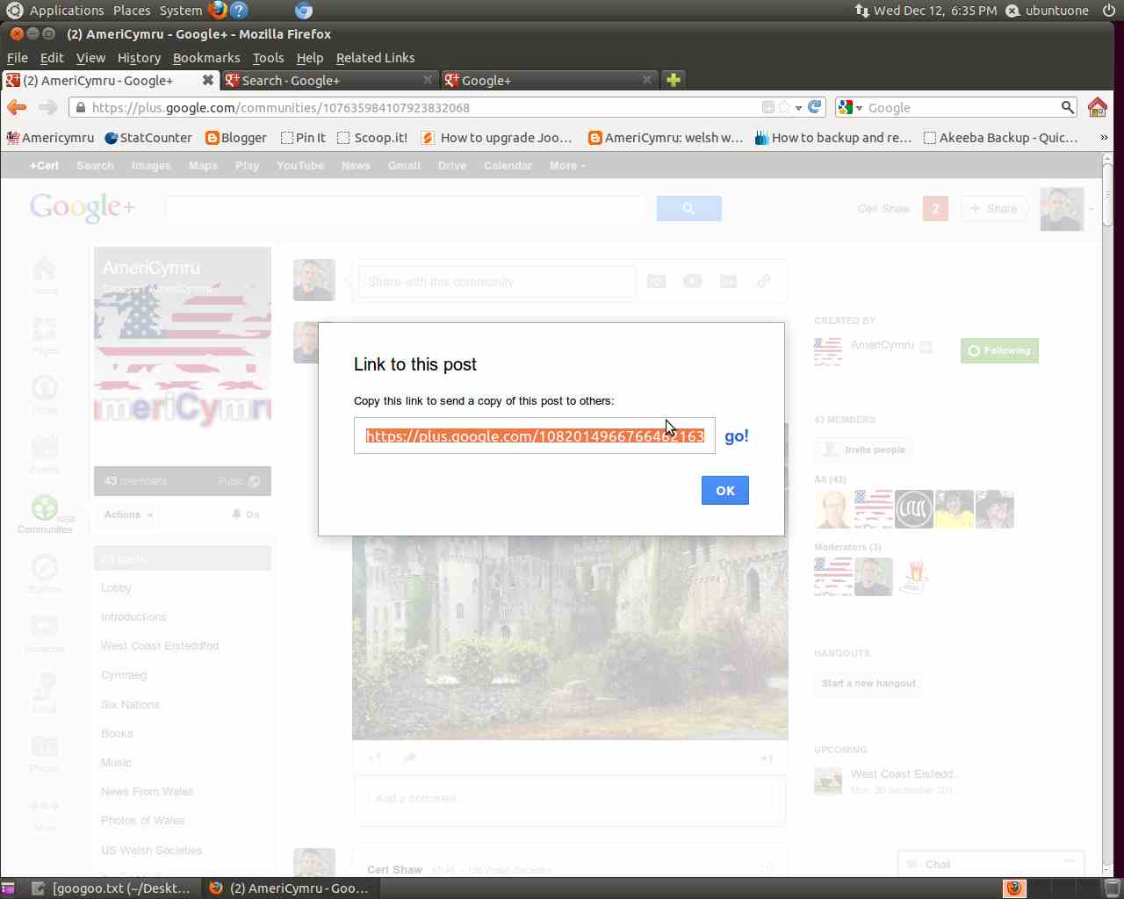1124x899 pixels.
Task: Click the network indicator icon
Action: 862,11
